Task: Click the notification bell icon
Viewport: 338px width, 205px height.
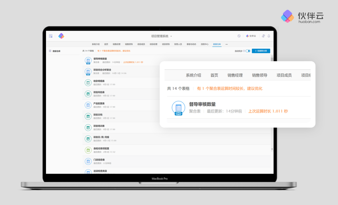Action: click(x=269, y=36)
